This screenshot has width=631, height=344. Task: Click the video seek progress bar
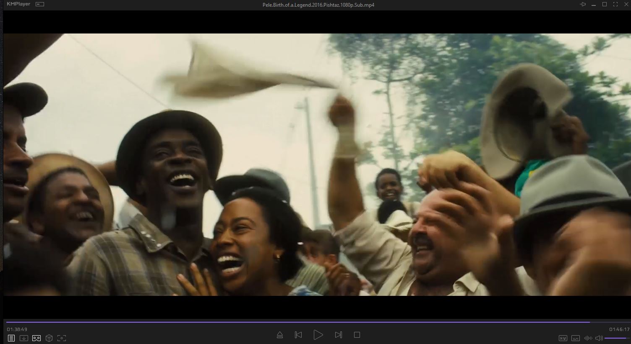pos(294,322)
